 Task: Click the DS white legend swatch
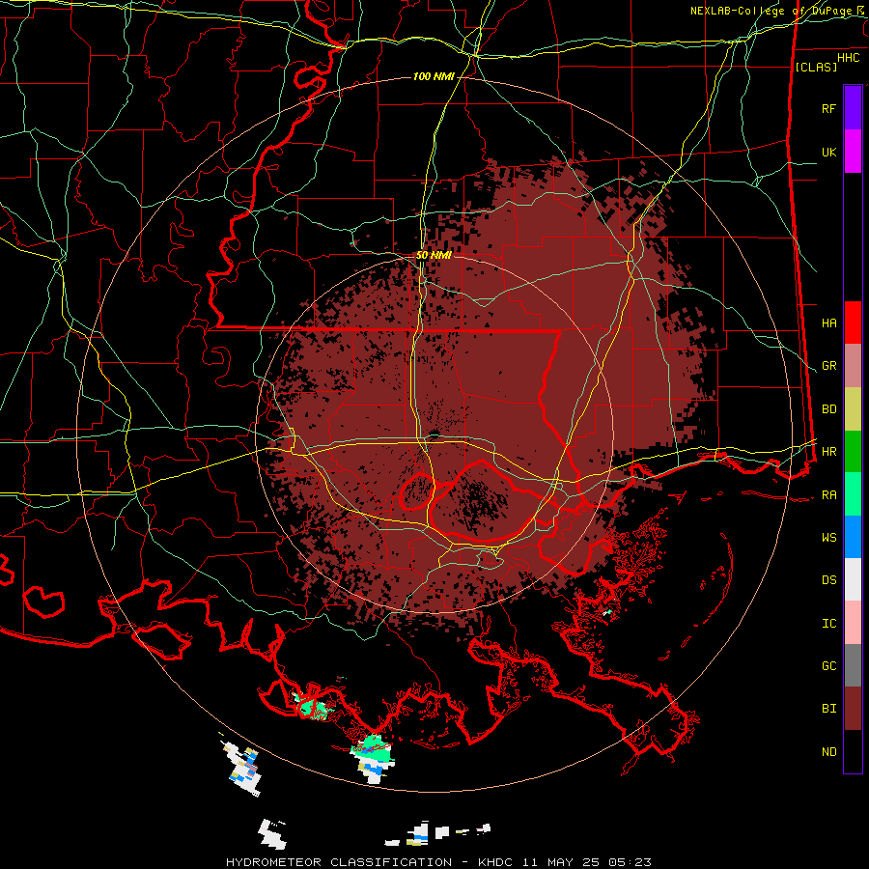point(853,579)
